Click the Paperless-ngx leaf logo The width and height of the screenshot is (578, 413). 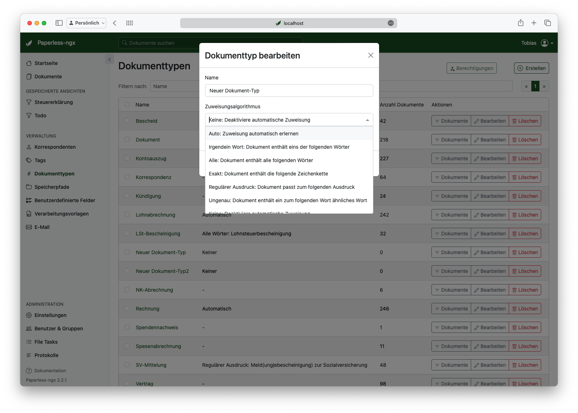(29, 43)
